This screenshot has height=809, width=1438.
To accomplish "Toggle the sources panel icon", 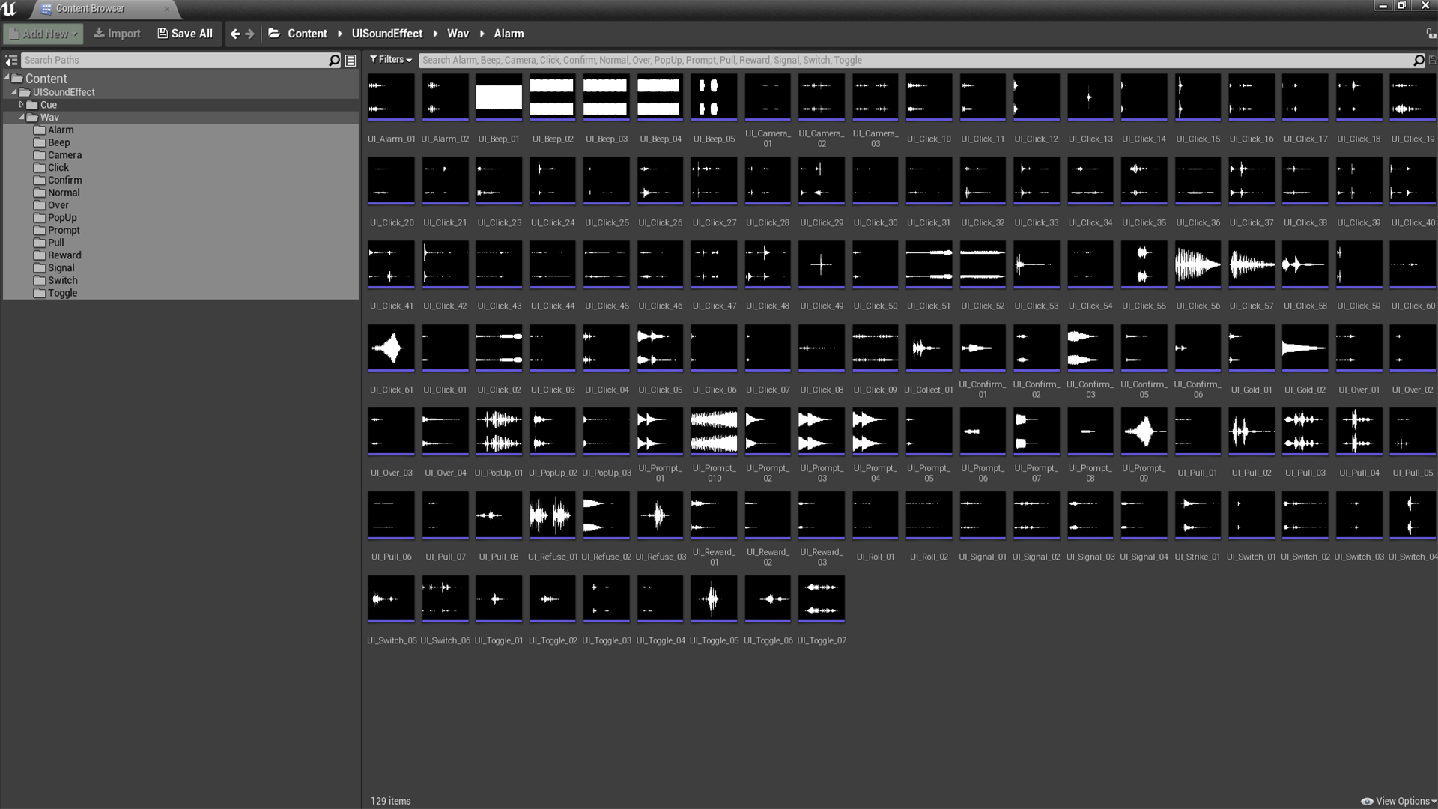I will pos(12,60).
